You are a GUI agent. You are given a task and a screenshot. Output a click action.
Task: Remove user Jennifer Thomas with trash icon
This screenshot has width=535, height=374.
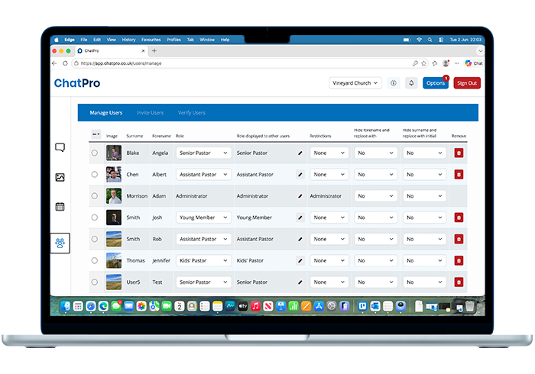tap(459, 260)
